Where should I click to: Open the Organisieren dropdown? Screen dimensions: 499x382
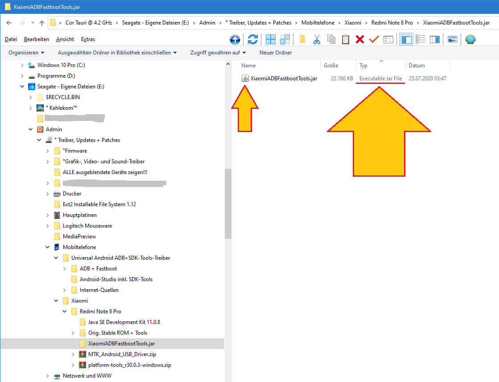click(26, 53)
